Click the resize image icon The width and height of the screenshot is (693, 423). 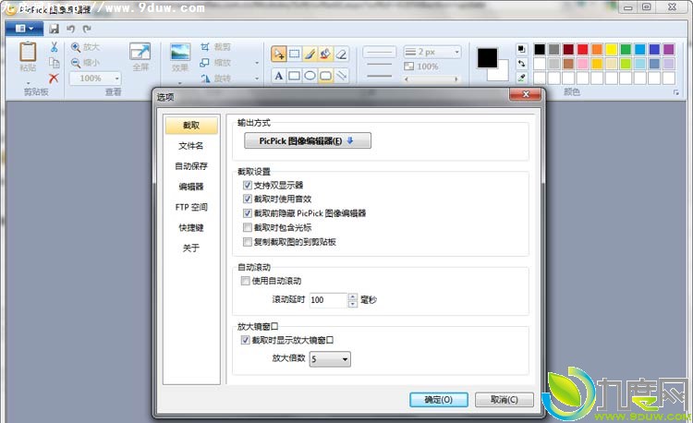tap(204, 63)
